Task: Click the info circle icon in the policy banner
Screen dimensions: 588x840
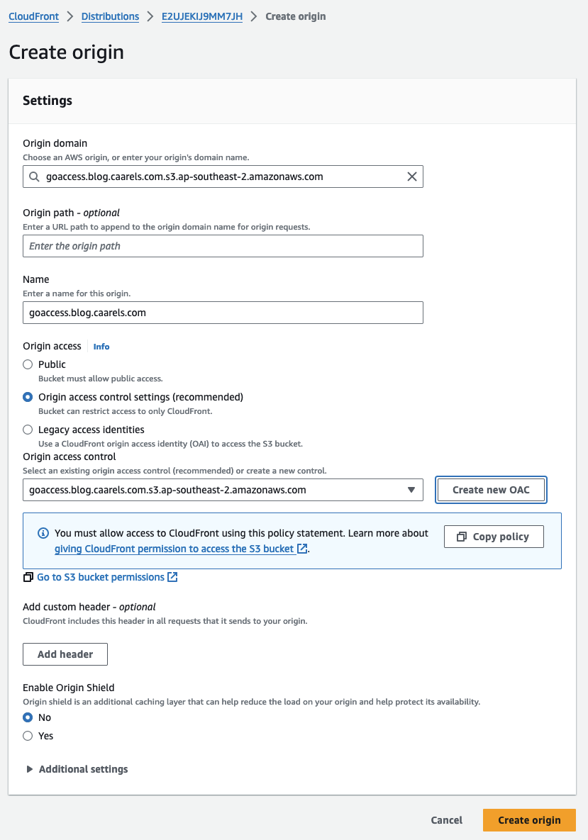Action: click(x=44, y=533)
